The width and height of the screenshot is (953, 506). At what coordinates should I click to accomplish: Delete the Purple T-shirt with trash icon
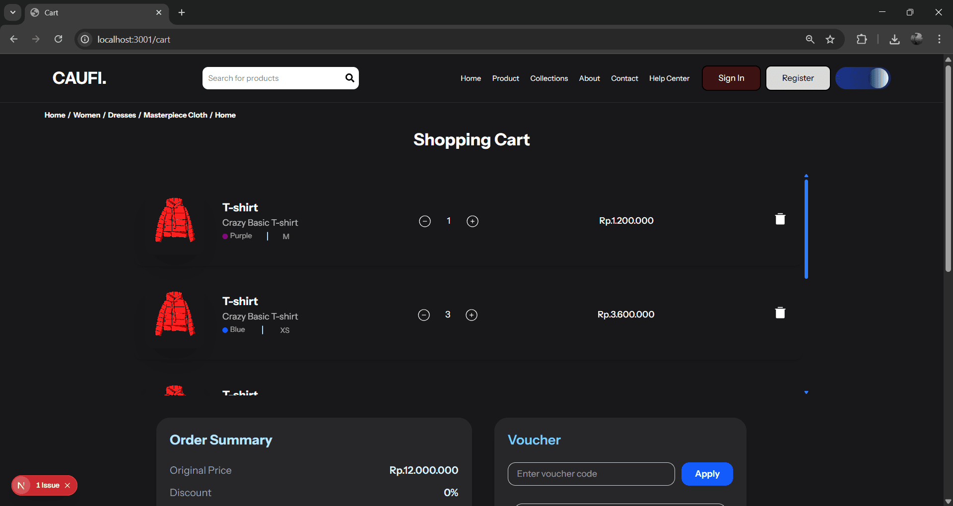pyautogui.click(x=780, y=219)
